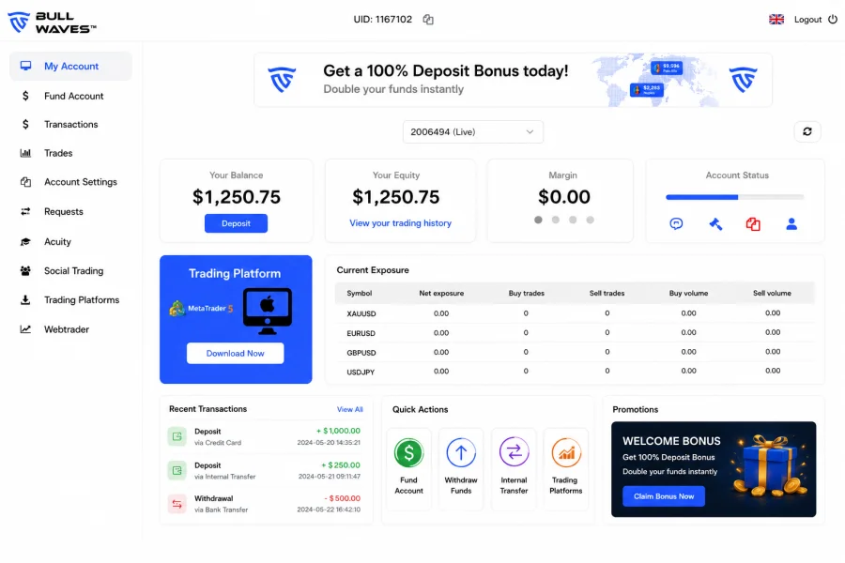Click the Account Settings documents icon
The width and height of the screenshot is (845, 563).
pos(25,182)
